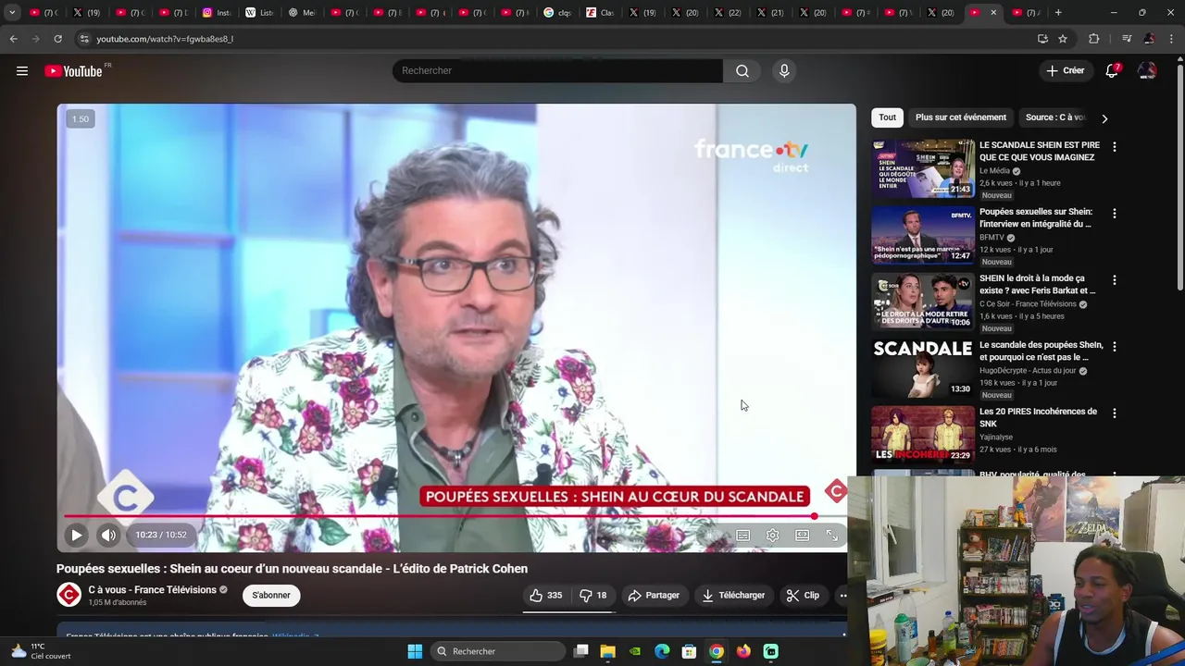
Task: Switch to theater mode
Action: point(802,535)
